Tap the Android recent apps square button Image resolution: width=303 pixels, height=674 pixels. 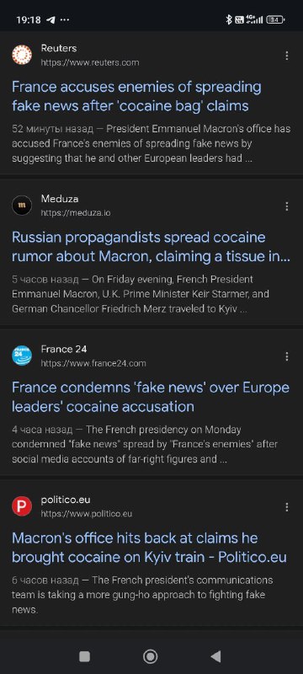84,656
